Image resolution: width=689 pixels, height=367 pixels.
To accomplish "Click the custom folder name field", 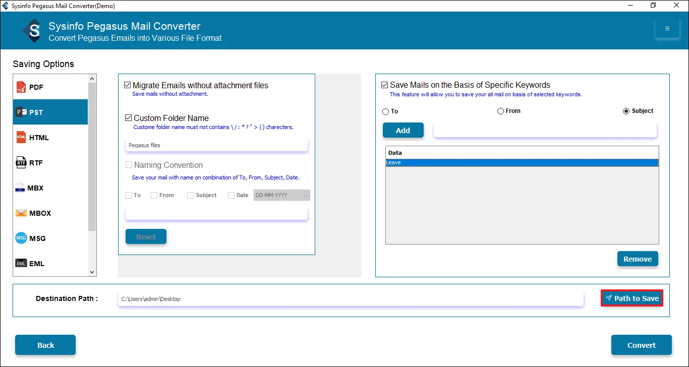I will click(216, 145).
